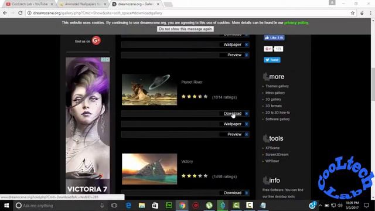Open the 3D formats link
This screenshot has height=211, width=375.
click(x=274, y=106)
